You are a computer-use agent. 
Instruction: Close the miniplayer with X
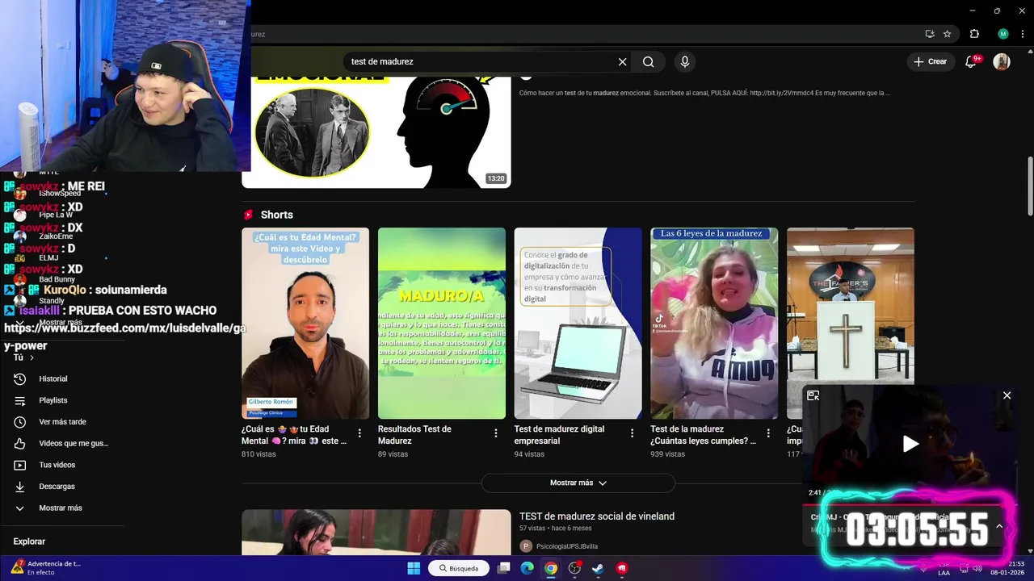(x=1007, y=395)
